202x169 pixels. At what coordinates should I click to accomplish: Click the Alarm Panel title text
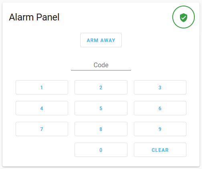34,17
